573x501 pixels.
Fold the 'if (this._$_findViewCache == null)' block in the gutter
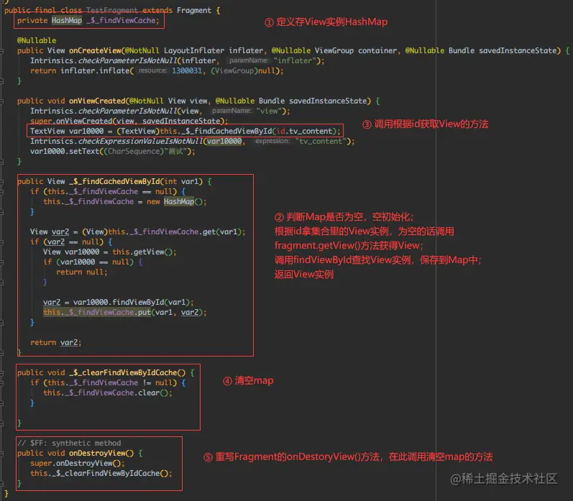[2, 191]
